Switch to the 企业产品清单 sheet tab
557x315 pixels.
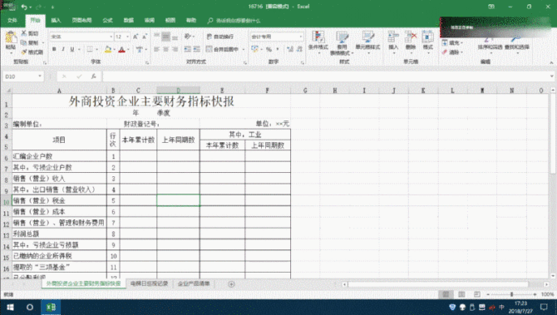(194, 283)
